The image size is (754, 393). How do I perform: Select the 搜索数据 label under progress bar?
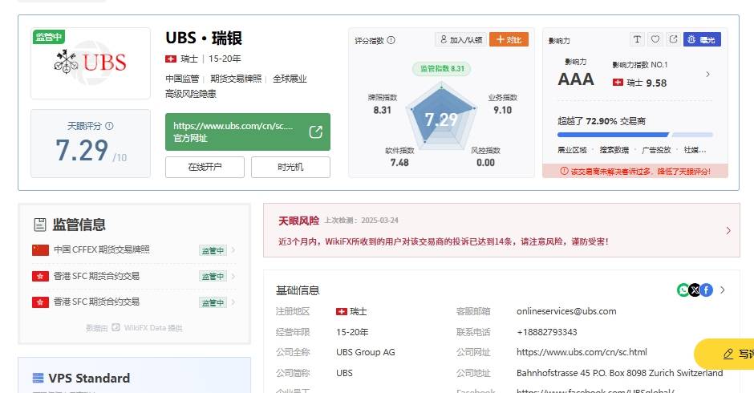(614, 150)
